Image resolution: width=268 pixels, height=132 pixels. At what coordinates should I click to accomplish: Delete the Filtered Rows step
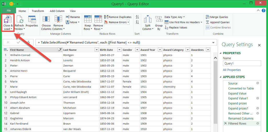click(225, 123)
